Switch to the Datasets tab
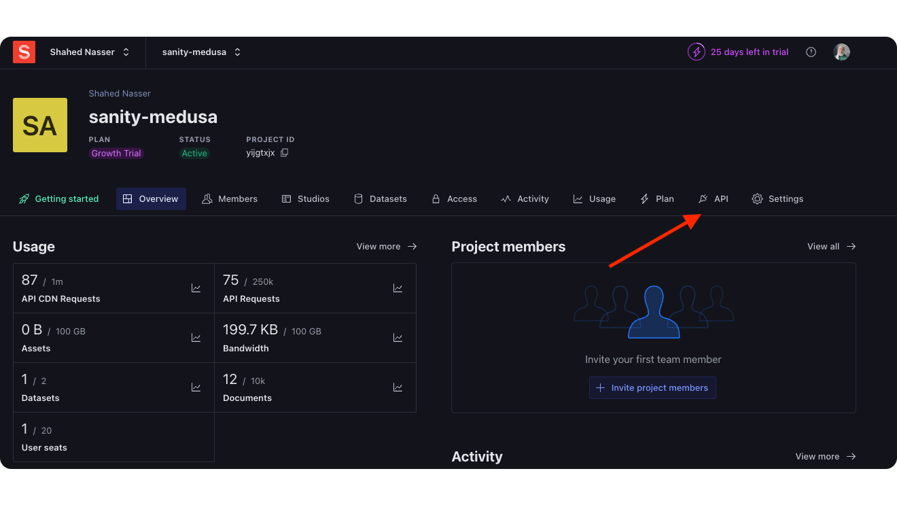The height and width of the screenshot is (505, 897). pyautogui.click(x=381, y=198)
